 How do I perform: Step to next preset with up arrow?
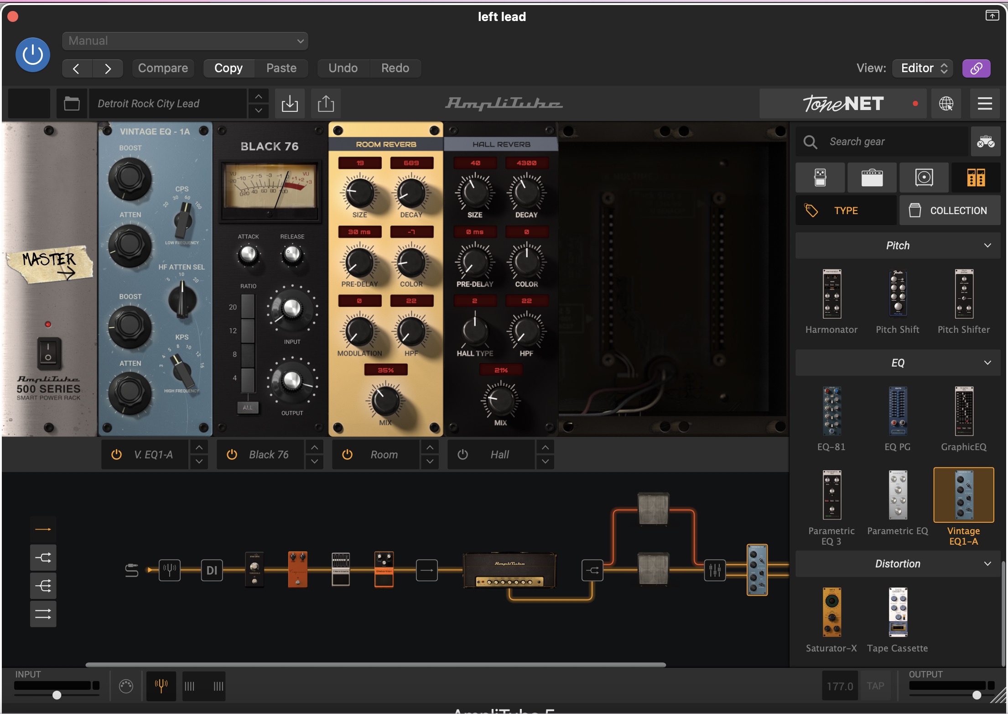(x=258, y=96)
